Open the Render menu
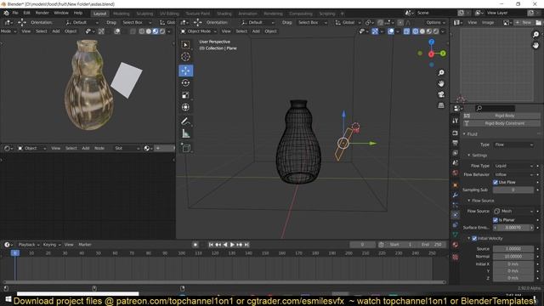 point(42,13)
